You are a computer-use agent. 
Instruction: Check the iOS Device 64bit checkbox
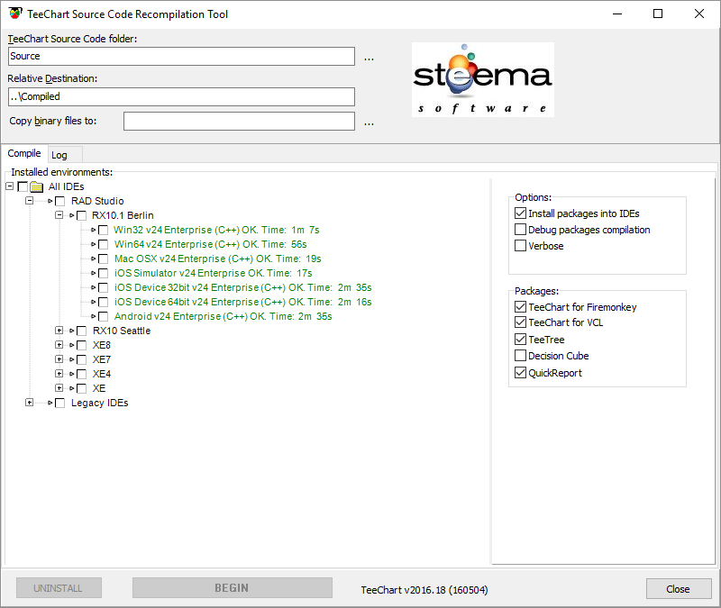point(104,302)
